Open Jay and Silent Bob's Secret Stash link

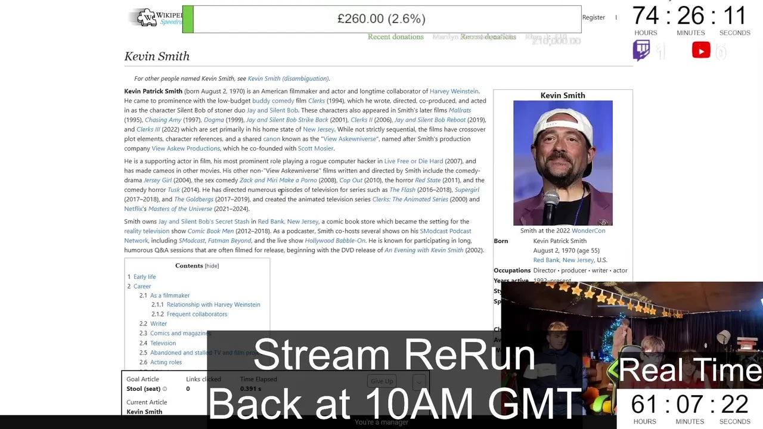[x=204, y=222]
